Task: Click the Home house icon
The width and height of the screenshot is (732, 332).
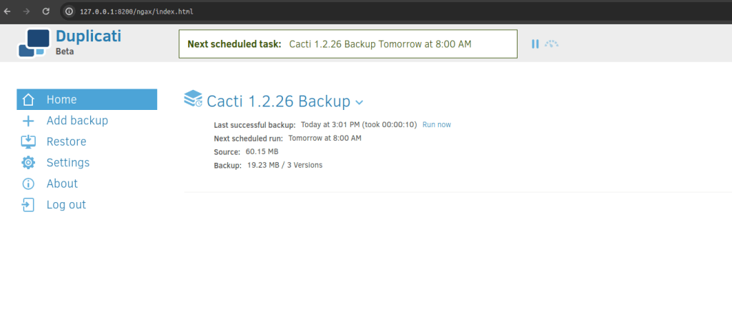Action: (29, 100)
